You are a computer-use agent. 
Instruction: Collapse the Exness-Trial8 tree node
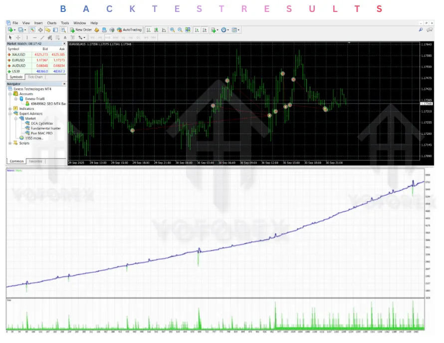15,99
